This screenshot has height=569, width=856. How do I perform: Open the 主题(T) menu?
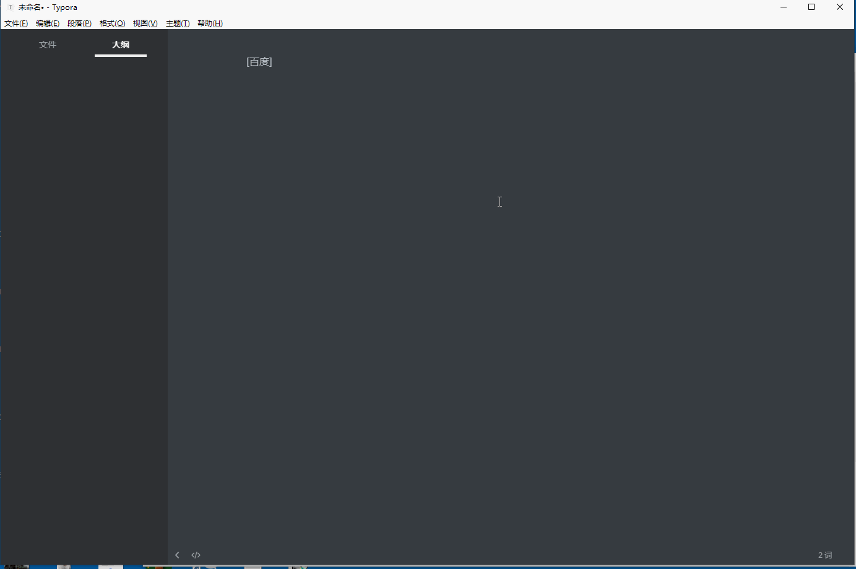point(178,24)
